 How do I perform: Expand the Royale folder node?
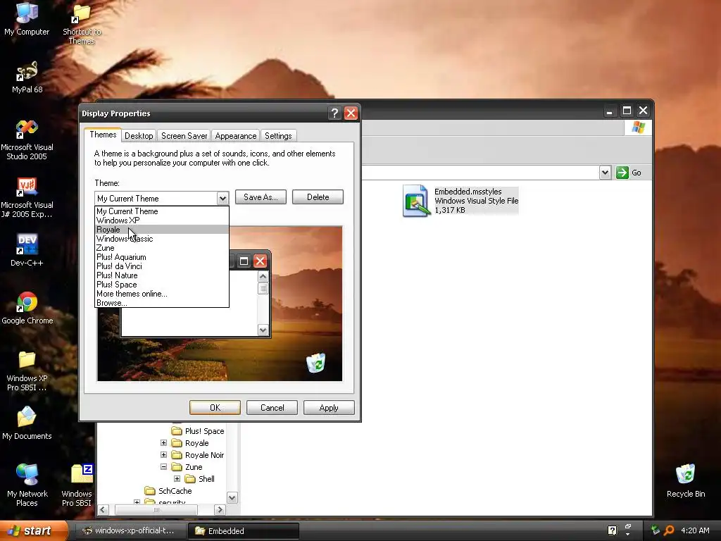pos(163,442)
